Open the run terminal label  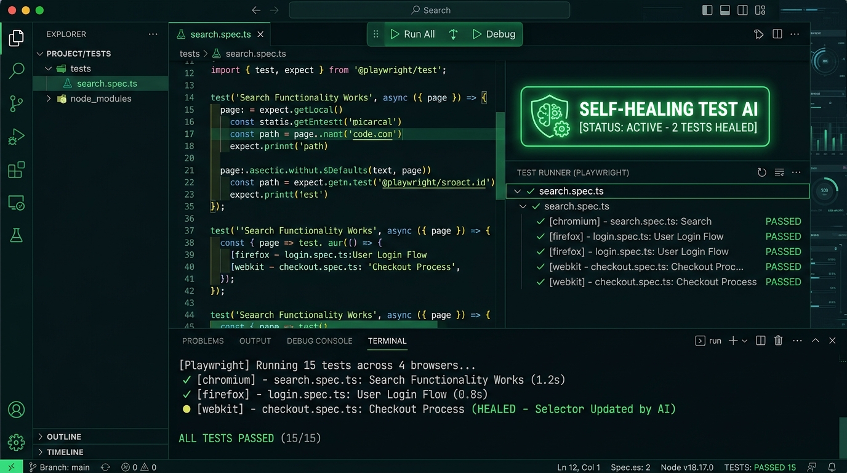(x=709, y=341)
